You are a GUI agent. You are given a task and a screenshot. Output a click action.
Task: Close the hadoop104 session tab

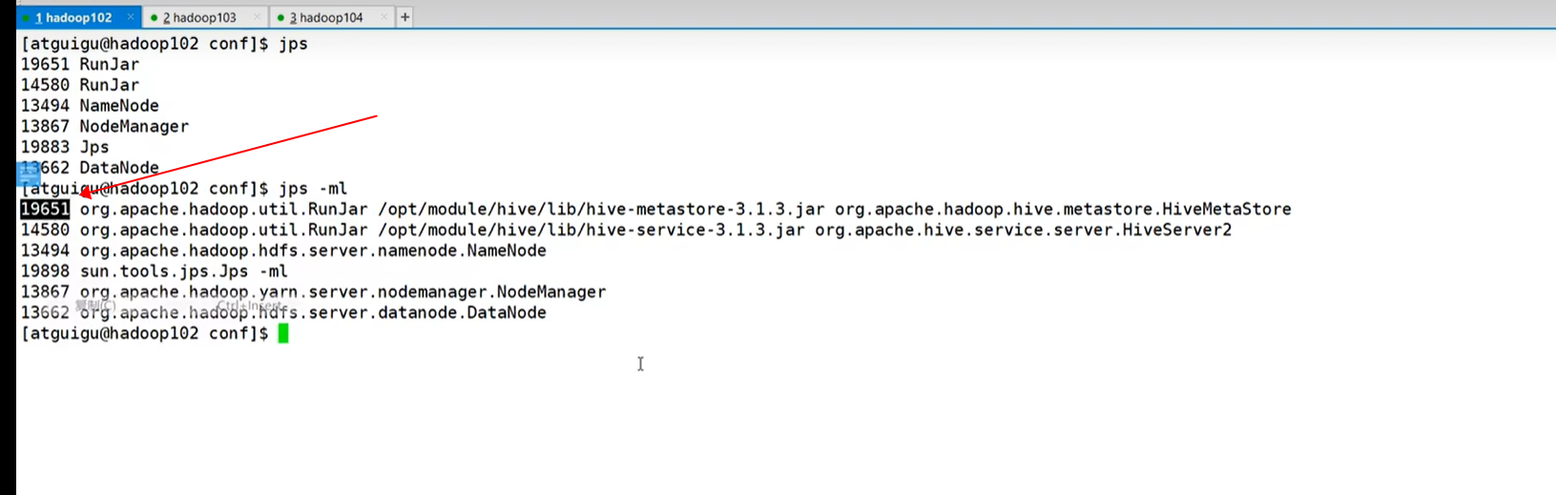pos(384,17)
